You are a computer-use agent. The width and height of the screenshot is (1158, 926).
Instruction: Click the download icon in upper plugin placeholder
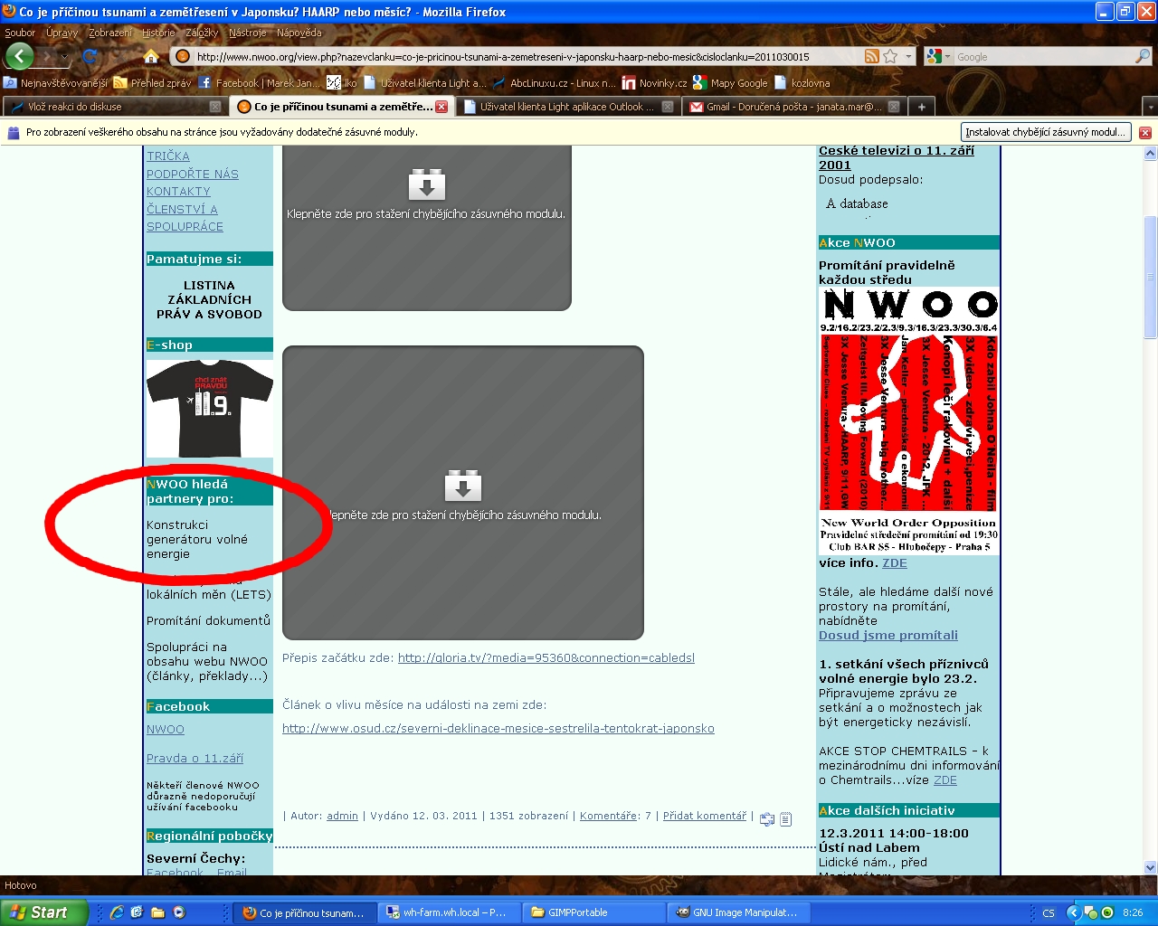click(427, 184)
